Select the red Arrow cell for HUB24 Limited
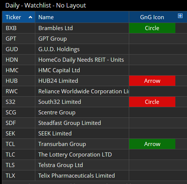The image size is (187, 184). click(152, 81)
